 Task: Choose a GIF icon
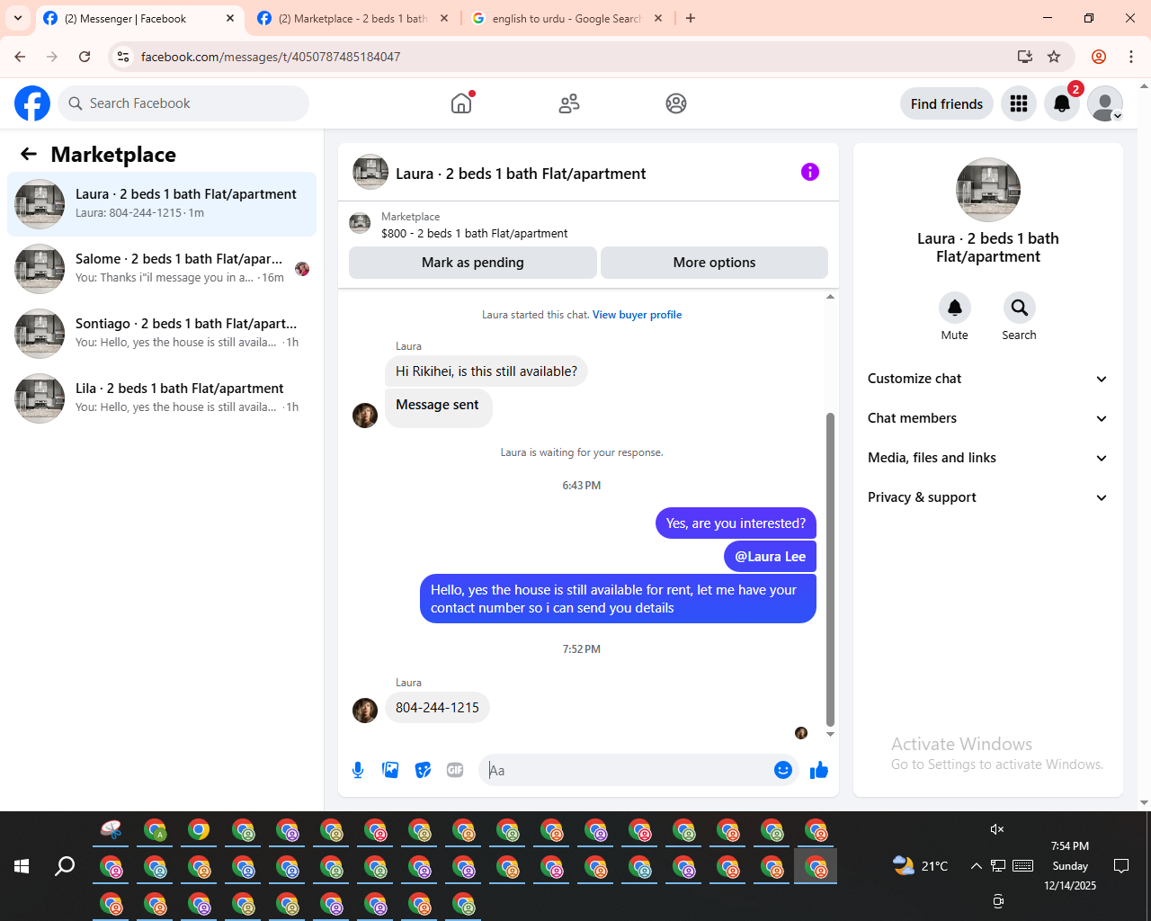[455, 770]
